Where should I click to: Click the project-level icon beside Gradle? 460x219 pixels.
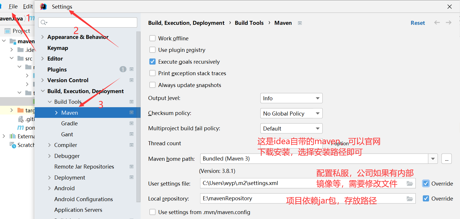point(132,123)
